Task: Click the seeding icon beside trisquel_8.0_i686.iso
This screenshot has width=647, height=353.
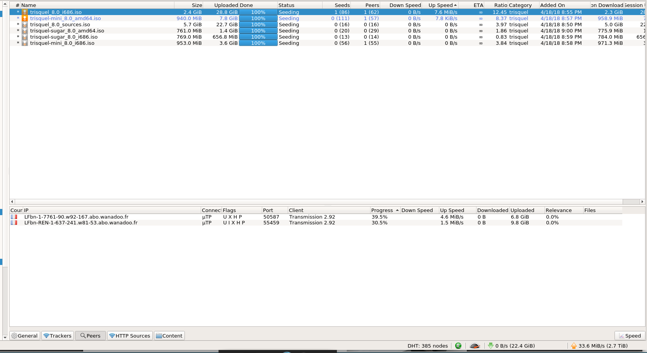Action: pos(25,12)
